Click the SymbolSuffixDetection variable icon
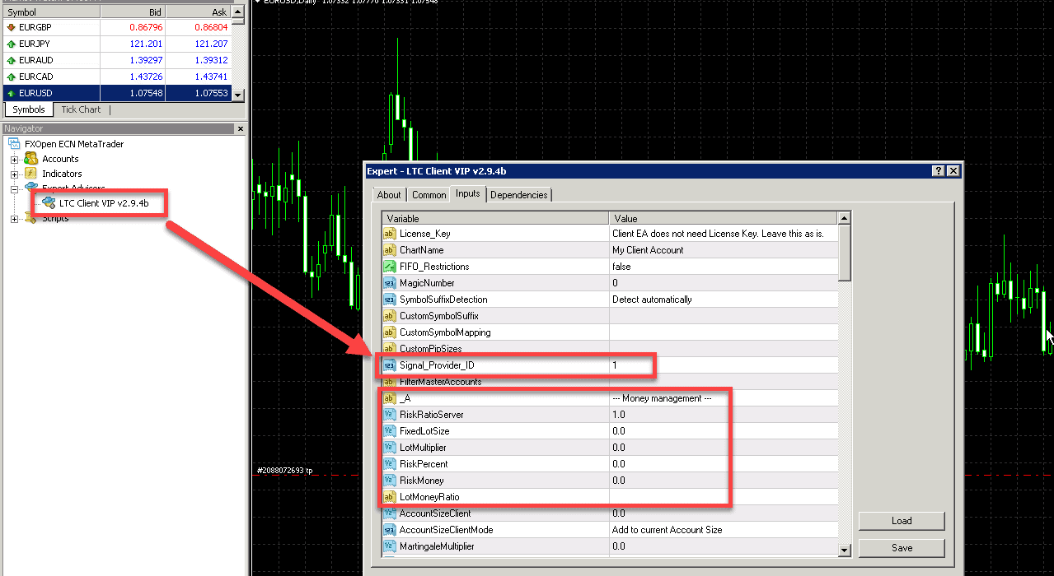 coord(390,300)
